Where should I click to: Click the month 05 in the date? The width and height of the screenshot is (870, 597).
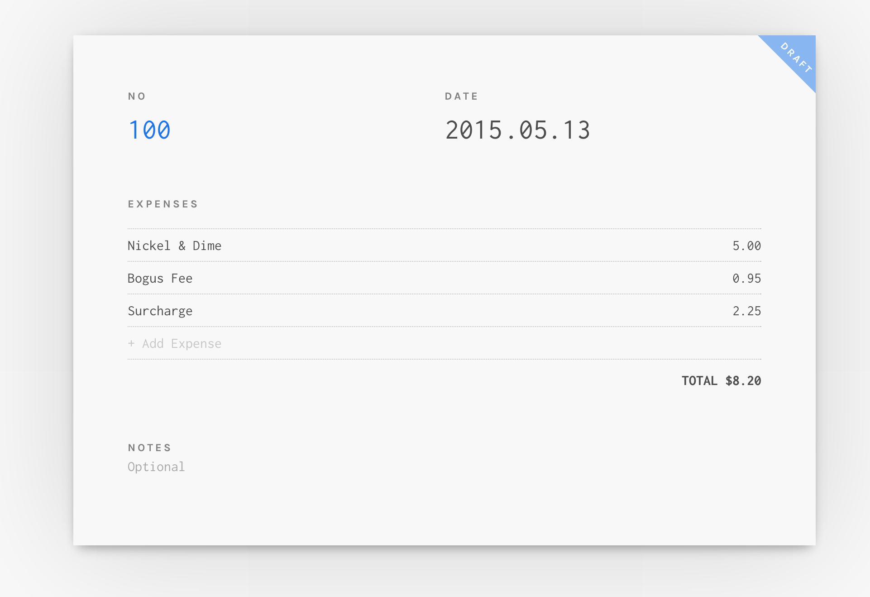pyautogui.click(x=533, y=130)
